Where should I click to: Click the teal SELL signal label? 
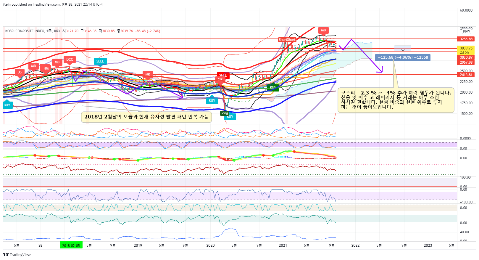click(x=100, y=61)
